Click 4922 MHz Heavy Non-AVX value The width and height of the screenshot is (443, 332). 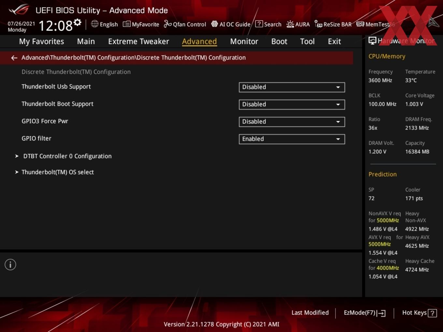coord(417,229)
